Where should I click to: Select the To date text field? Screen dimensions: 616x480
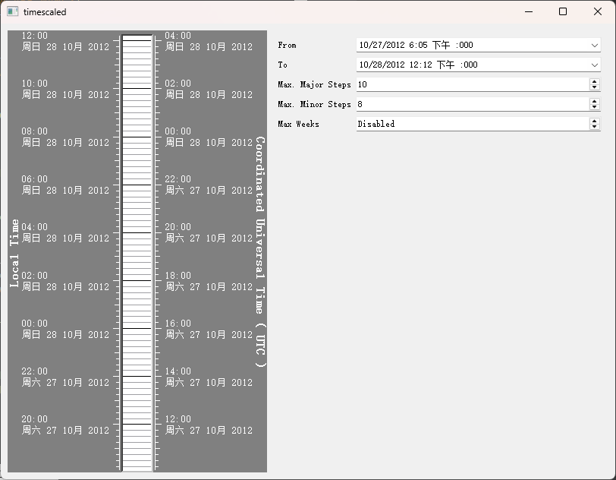pos(455,65)
